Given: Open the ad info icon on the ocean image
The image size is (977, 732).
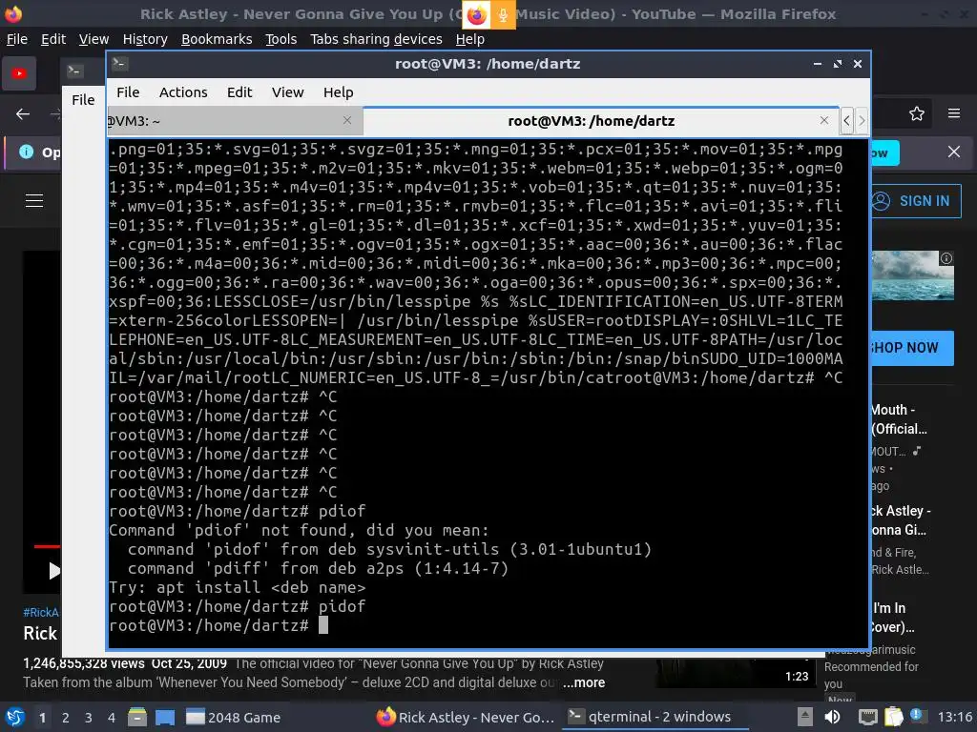Looking at the screenshot, I should pyautogui.click(x=946, y=257).
